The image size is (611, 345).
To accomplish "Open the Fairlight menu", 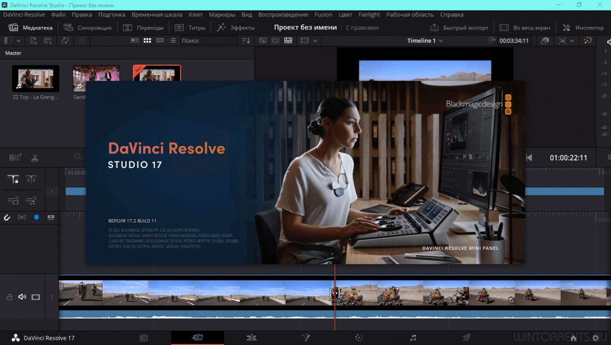I will click(369, 15).
